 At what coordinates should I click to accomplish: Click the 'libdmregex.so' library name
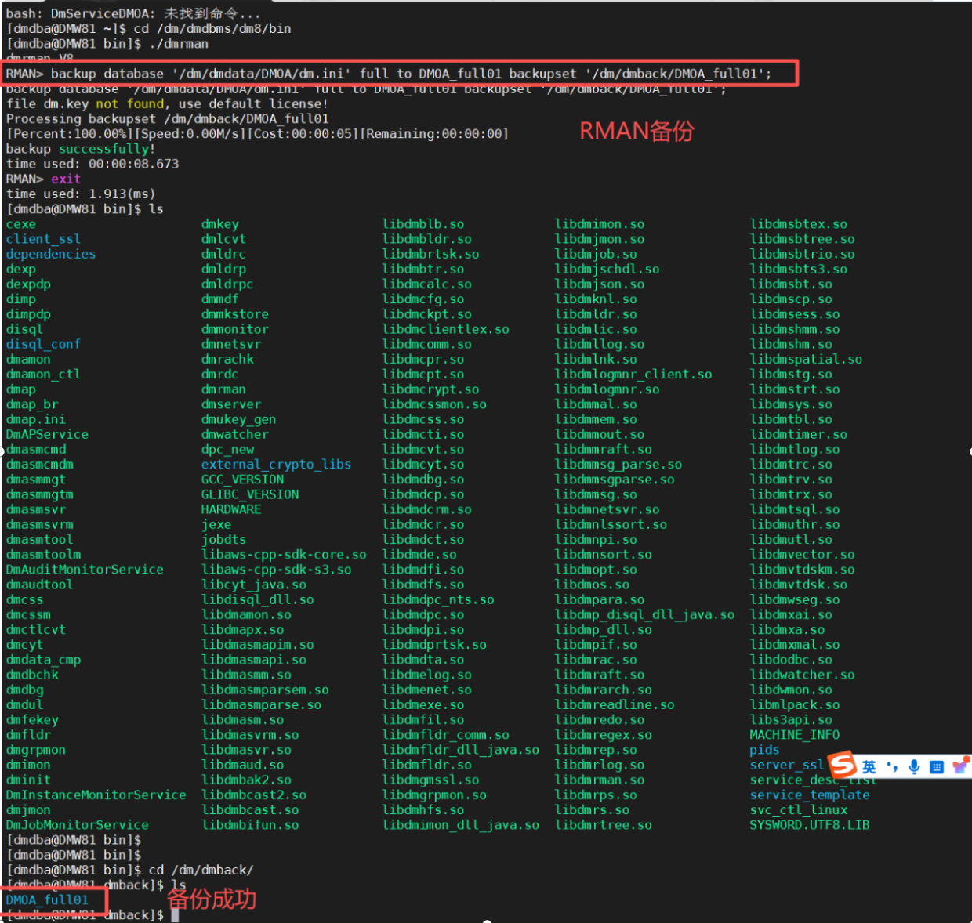point(604,735)
